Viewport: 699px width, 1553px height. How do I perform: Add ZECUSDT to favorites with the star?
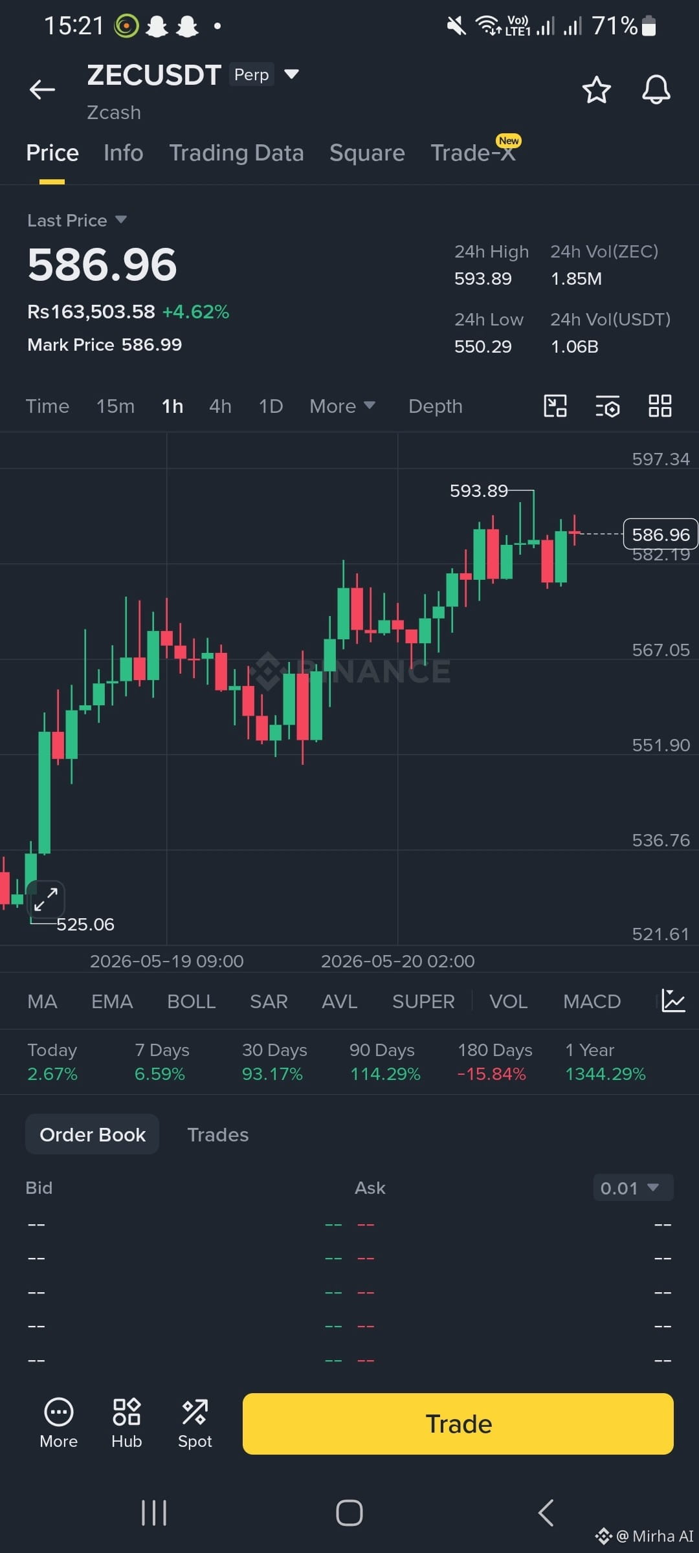tap(596, 89)
